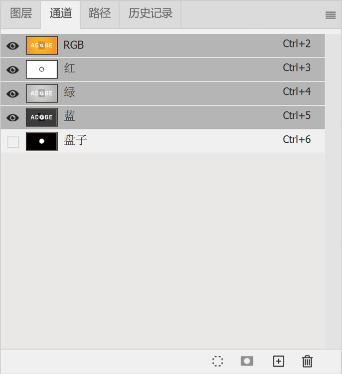Select the 红 channel row
This screenshot has height=374, width=342.
click(x=163, y=69)
